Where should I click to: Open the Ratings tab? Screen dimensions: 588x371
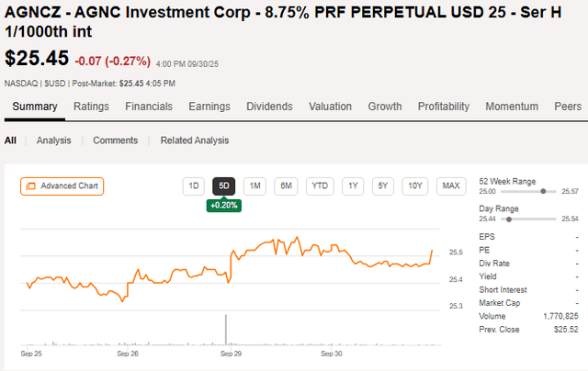[91, 107]
